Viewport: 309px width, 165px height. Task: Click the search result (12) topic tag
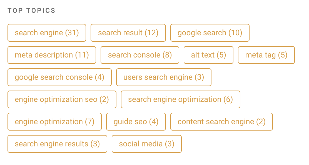point(128,33)
